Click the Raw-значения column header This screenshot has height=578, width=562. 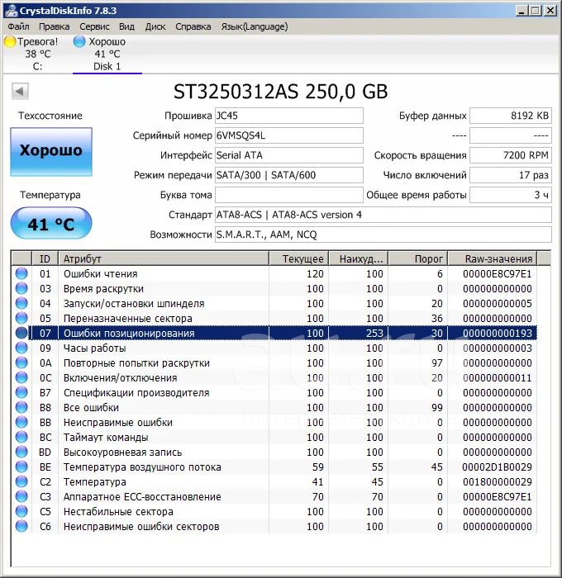(x=498, y=258)
